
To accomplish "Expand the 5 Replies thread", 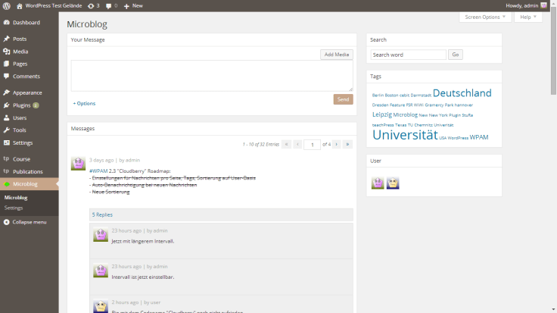I will pos(102,214).
